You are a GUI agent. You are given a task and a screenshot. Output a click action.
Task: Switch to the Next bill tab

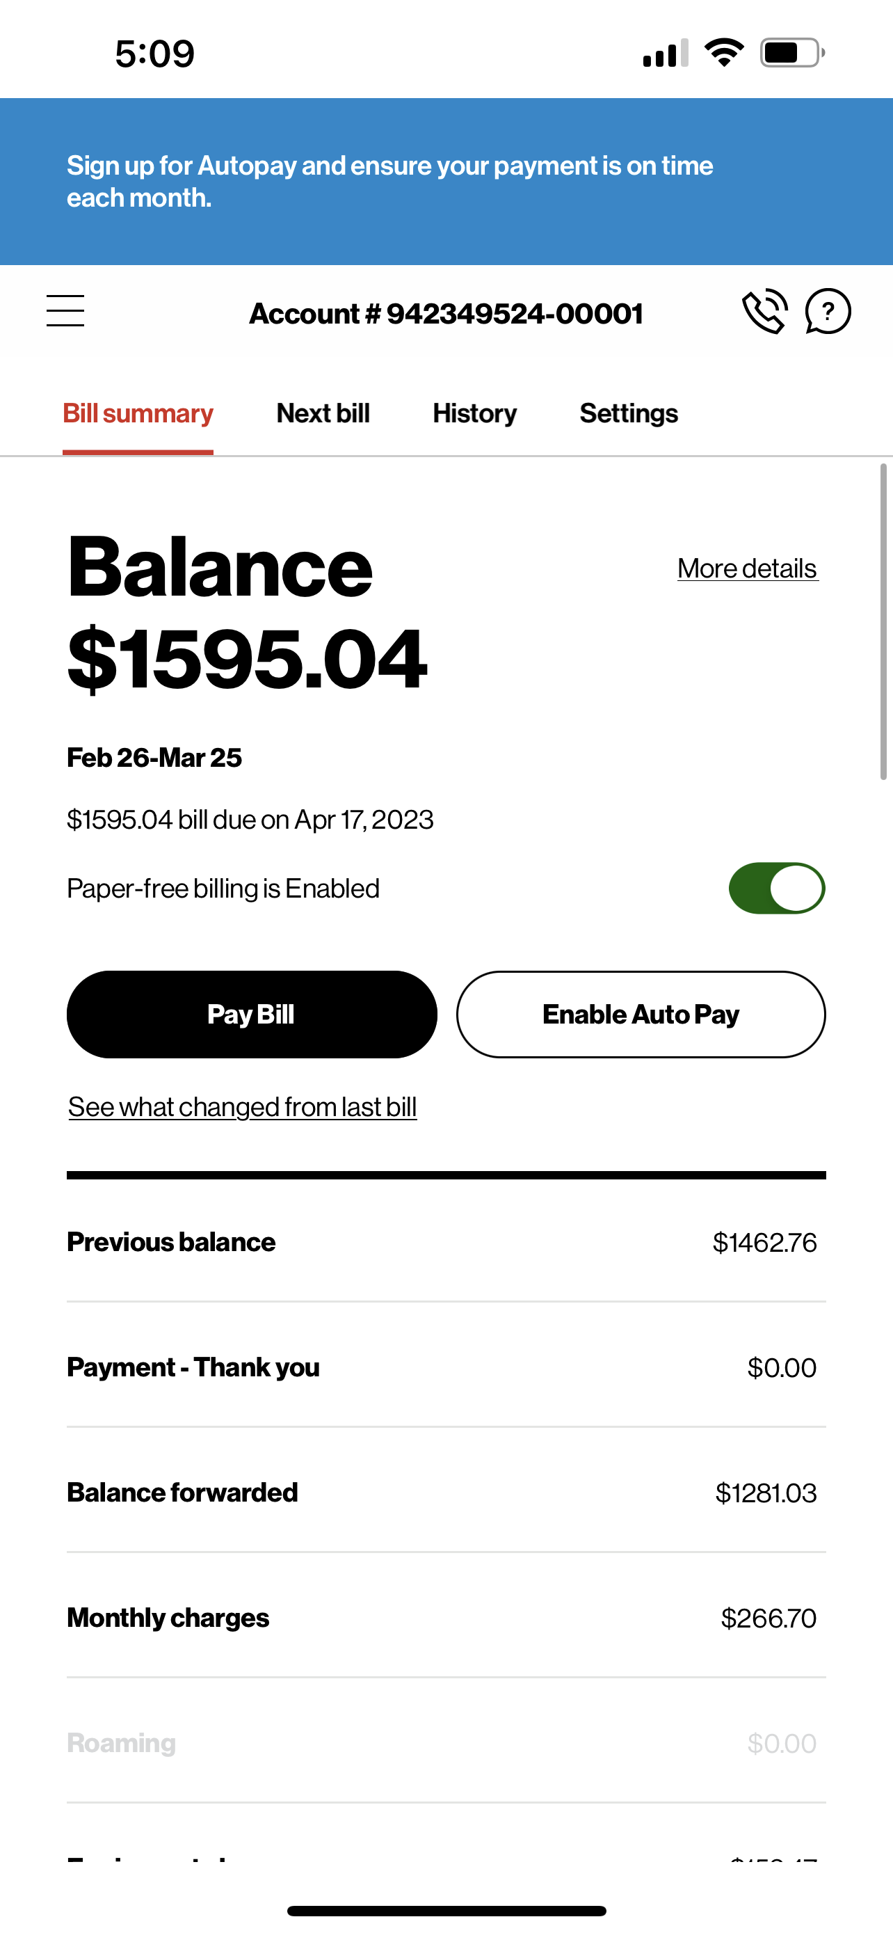pos(323,413)
